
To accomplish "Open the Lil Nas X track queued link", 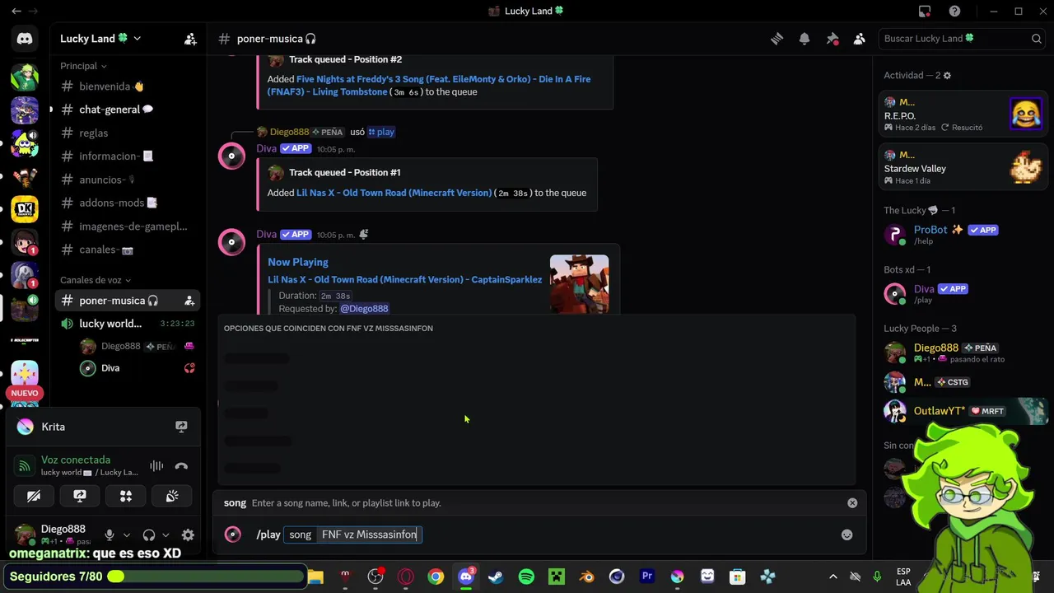I will pyautogui.click(x=394, y=193).
